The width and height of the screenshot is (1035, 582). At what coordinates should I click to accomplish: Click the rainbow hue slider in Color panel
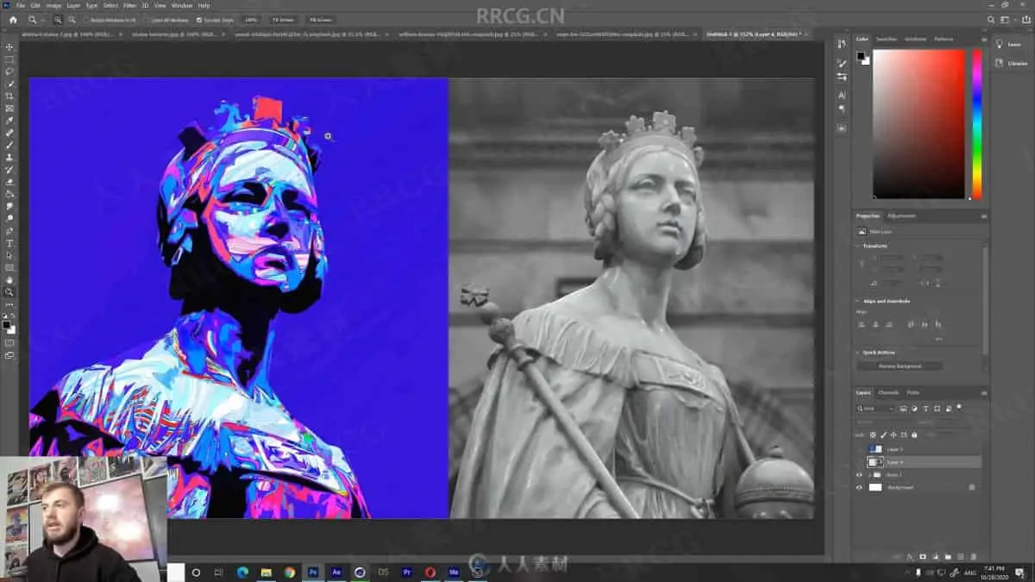tap(977, 123)
